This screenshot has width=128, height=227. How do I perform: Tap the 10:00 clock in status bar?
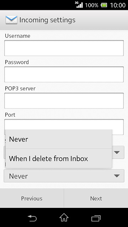[x=118, y=5]
